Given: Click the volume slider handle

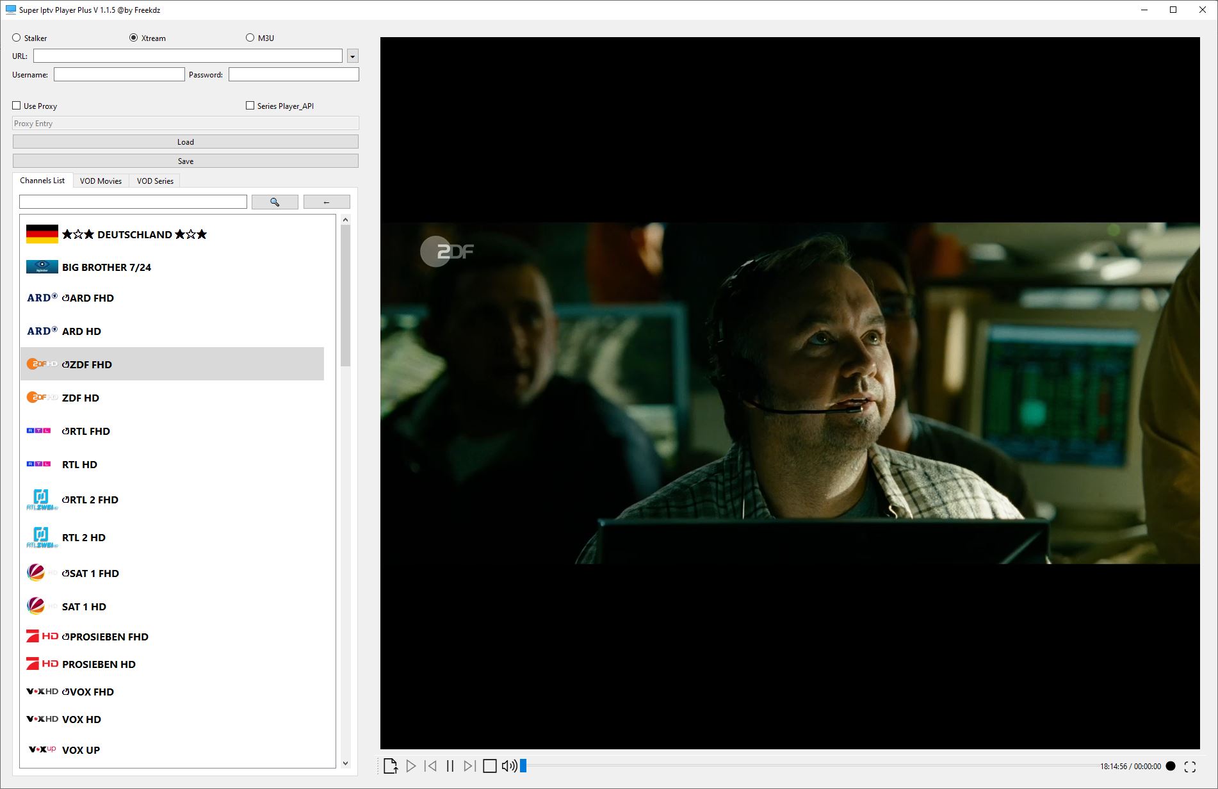Looking at the screenshot, I should pos(523,766).
